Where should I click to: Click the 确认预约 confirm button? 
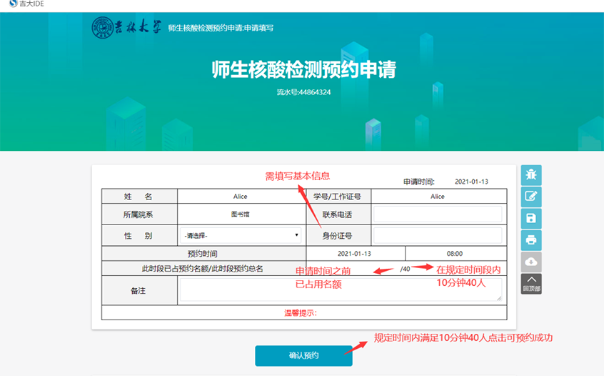[x=303, y=355]
